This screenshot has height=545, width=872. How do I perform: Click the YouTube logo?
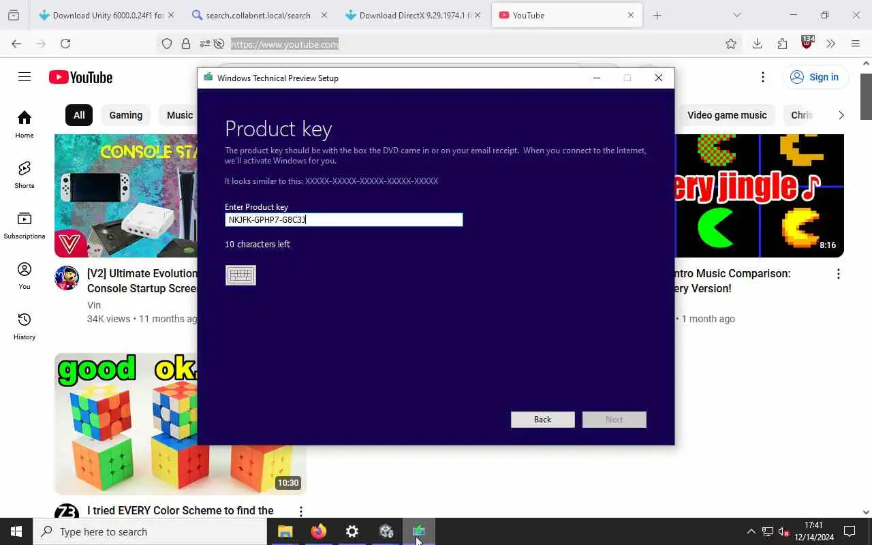click(80, 77)
